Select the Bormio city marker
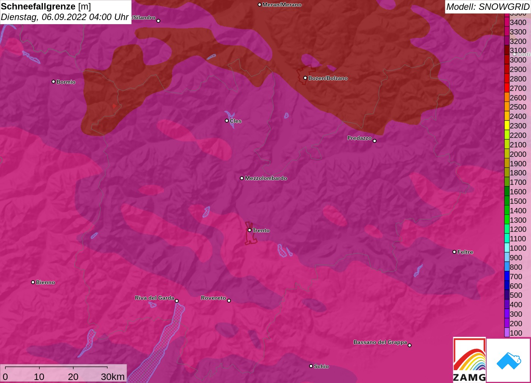 [53, 82]
